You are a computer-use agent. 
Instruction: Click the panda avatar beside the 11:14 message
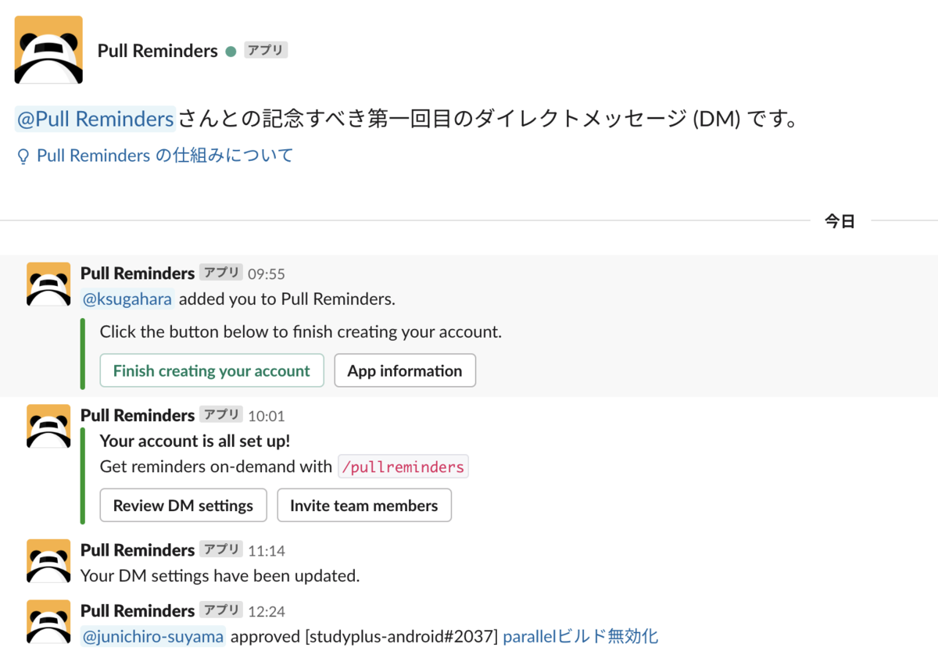point(48,560)
